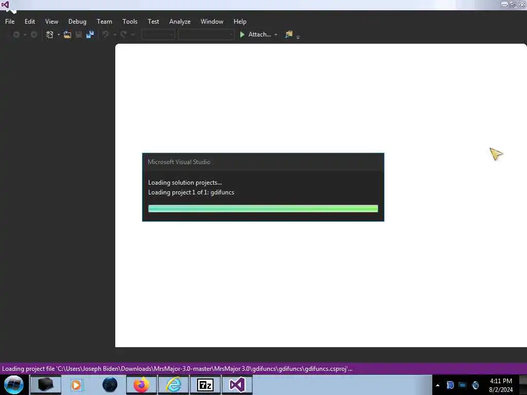
Task: Click the 'Microsoft Visual Studio' dialog title
Action: pyautogui.click(x=179, y=162)
